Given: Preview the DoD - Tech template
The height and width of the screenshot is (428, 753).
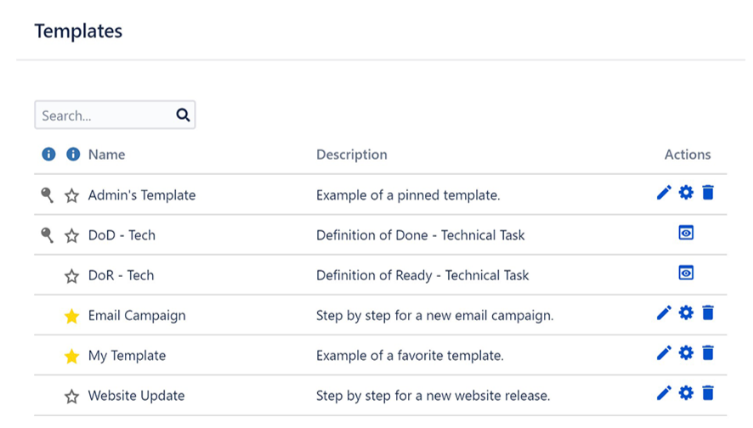Looking at the screenshot, I should (686, 233).
